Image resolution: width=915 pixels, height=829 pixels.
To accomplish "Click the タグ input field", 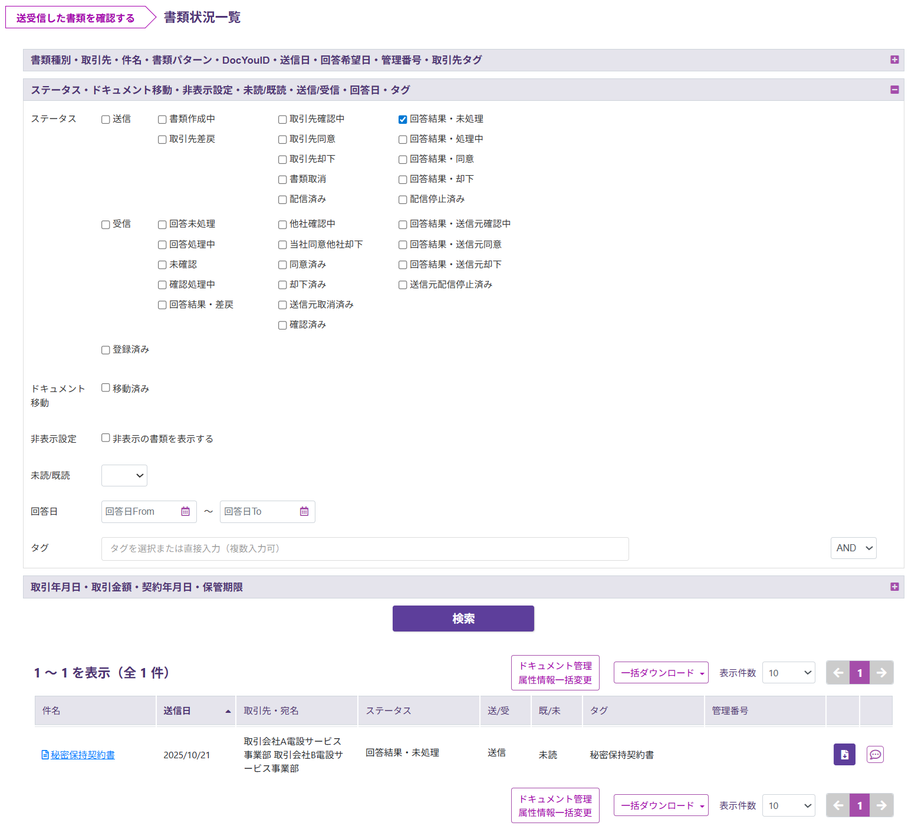I will tap(364, 549).
